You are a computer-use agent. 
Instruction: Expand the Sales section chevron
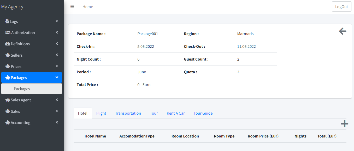(57, 111)
